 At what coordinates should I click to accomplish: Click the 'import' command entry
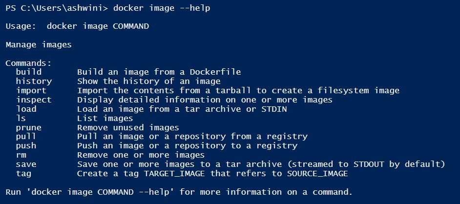click(x=31, y=91)
